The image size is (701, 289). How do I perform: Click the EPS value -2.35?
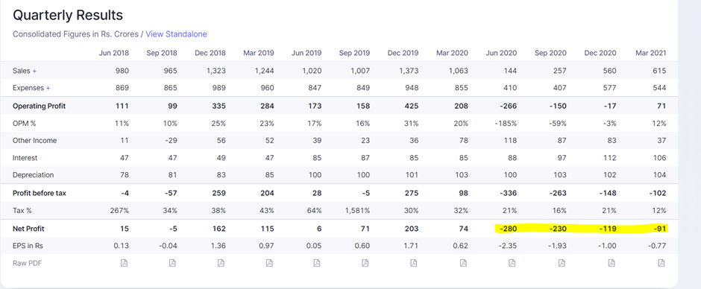tap(508, 246)
